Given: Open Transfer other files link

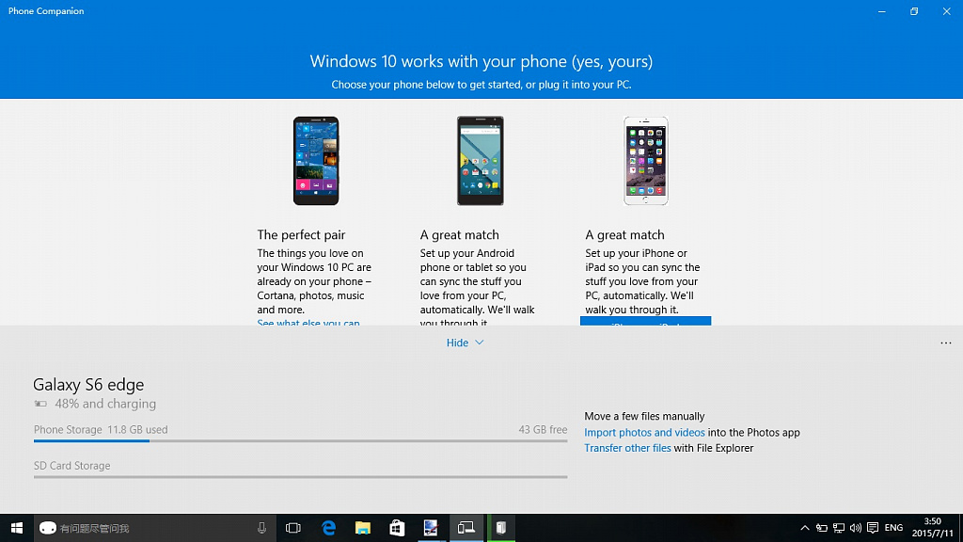Looking at the screenshot, I should click(627, 448).
